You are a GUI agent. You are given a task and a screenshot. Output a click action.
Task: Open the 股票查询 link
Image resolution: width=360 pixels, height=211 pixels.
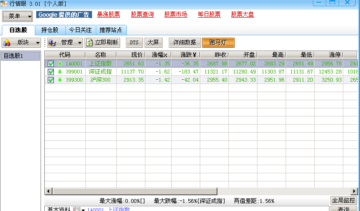click(143, 14)
